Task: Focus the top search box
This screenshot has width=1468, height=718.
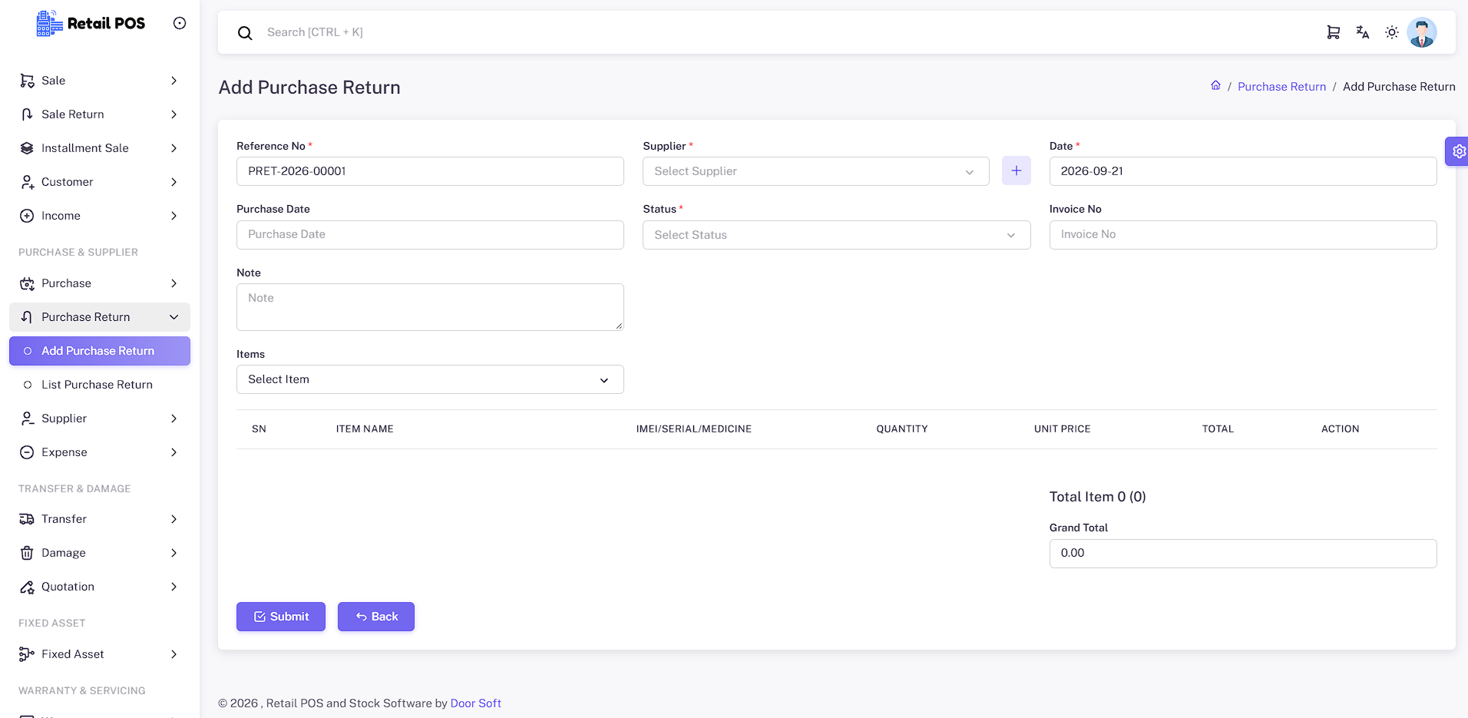Action: click(783, 32)
